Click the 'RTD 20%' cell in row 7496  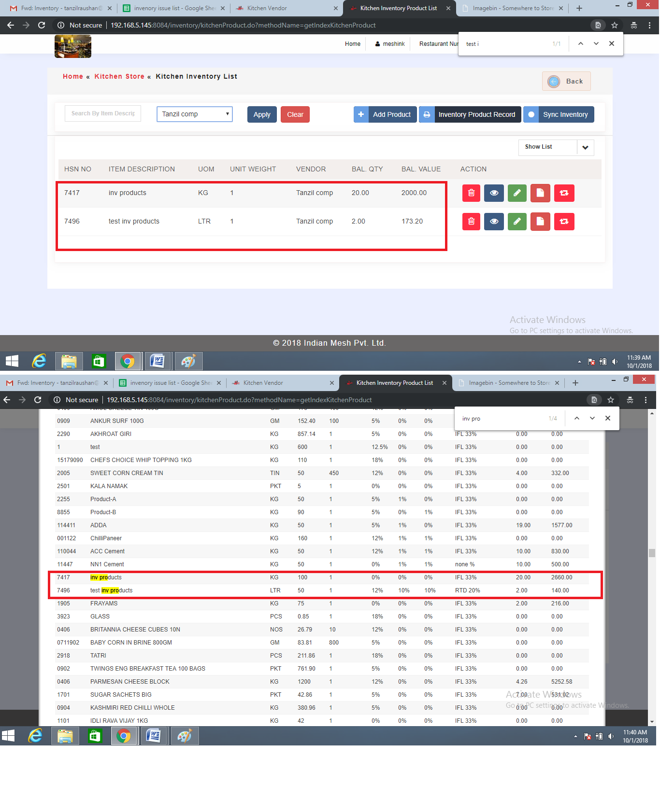click(468, 590)
